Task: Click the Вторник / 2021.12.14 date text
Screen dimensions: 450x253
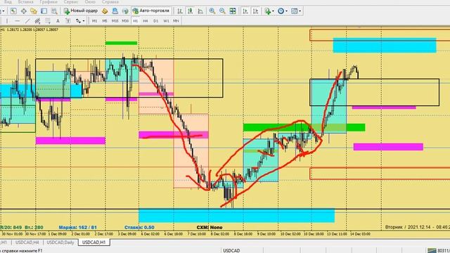Action: pyautogui.click(x=408, y=227)
